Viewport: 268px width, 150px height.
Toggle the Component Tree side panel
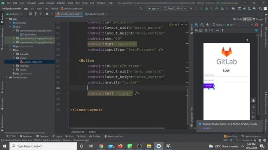pos(191,117)
